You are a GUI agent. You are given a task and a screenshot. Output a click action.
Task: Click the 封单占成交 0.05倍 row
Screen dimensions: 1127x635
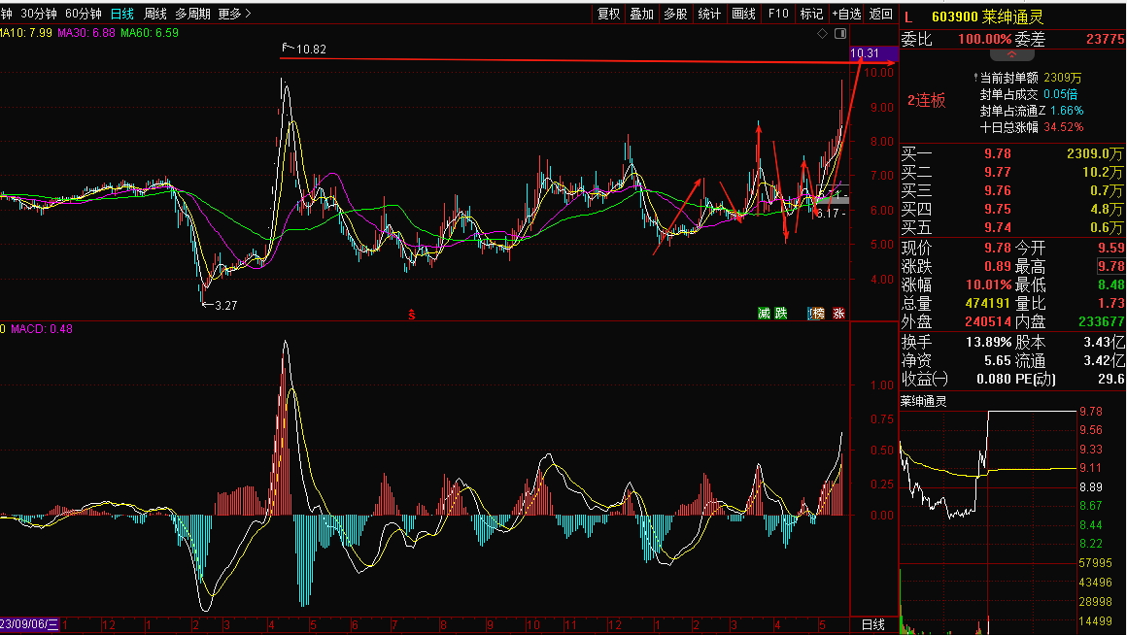[1029, 94]
